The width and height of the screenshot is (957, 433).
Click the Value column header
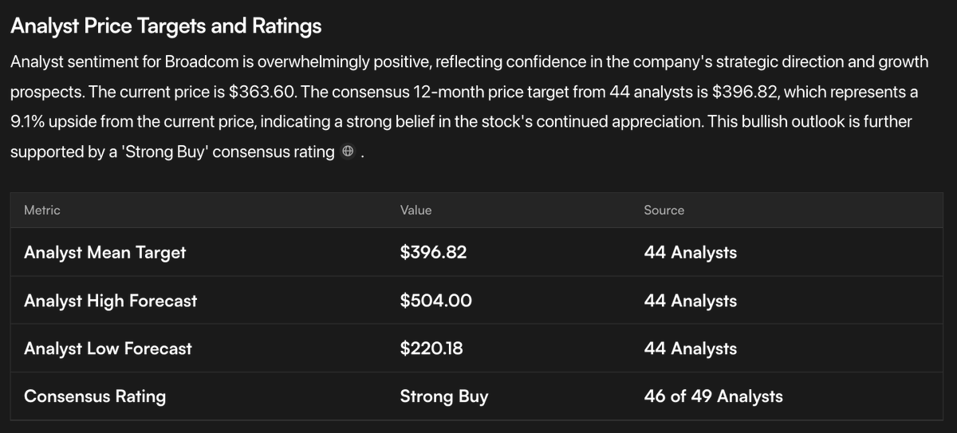tap(415, 210)
